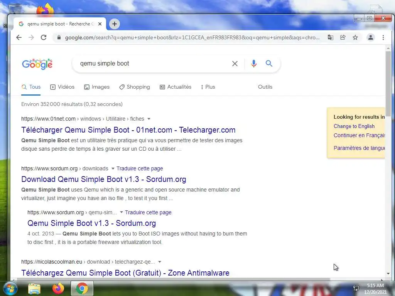This screenshot has height=296, width=395.
Task: Click the https://nicolascoolman.eu breadcrumb text
Action: coord(52,262)
